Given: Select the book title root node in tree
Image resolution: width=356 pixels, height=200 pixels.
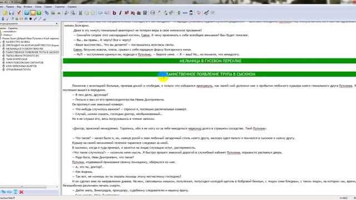Looking at the screenshot, I should click(31, 38).
